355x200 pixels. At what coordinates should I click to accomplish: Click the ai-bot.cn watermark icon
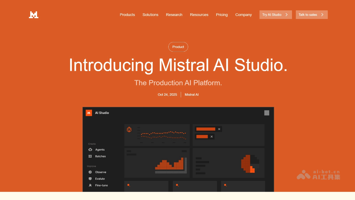(304, 175)
